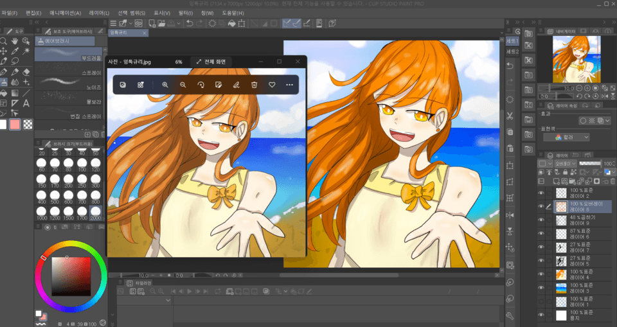Adjust the Navigator zoom slider
The image size is (617, 327).
coord(555,88)
